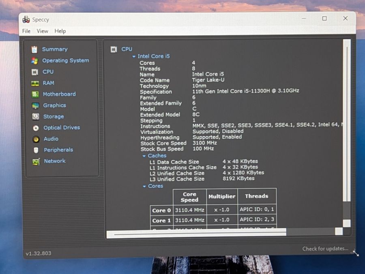Open the Peripherals section
The width and height of the screenshot is (365, 274).
tap(58, 150)
